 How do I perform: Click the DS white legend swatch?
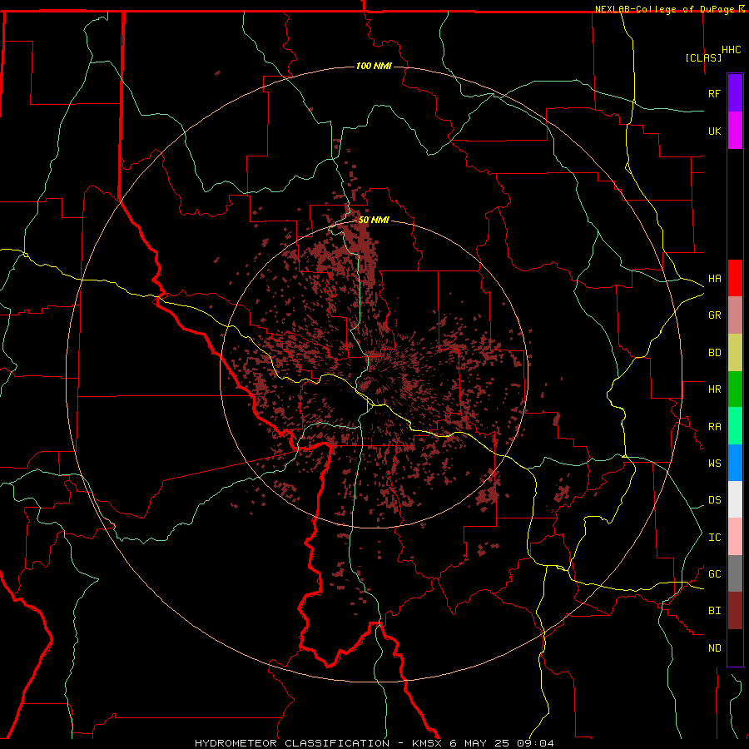pyautogui.click(x=735, y=499)
